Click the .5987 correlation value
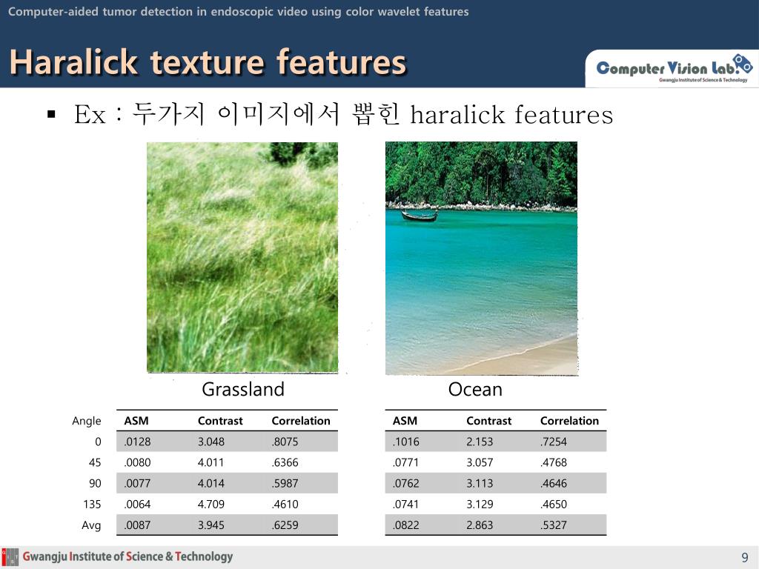 pyautogui.click(x=285, y=483)
